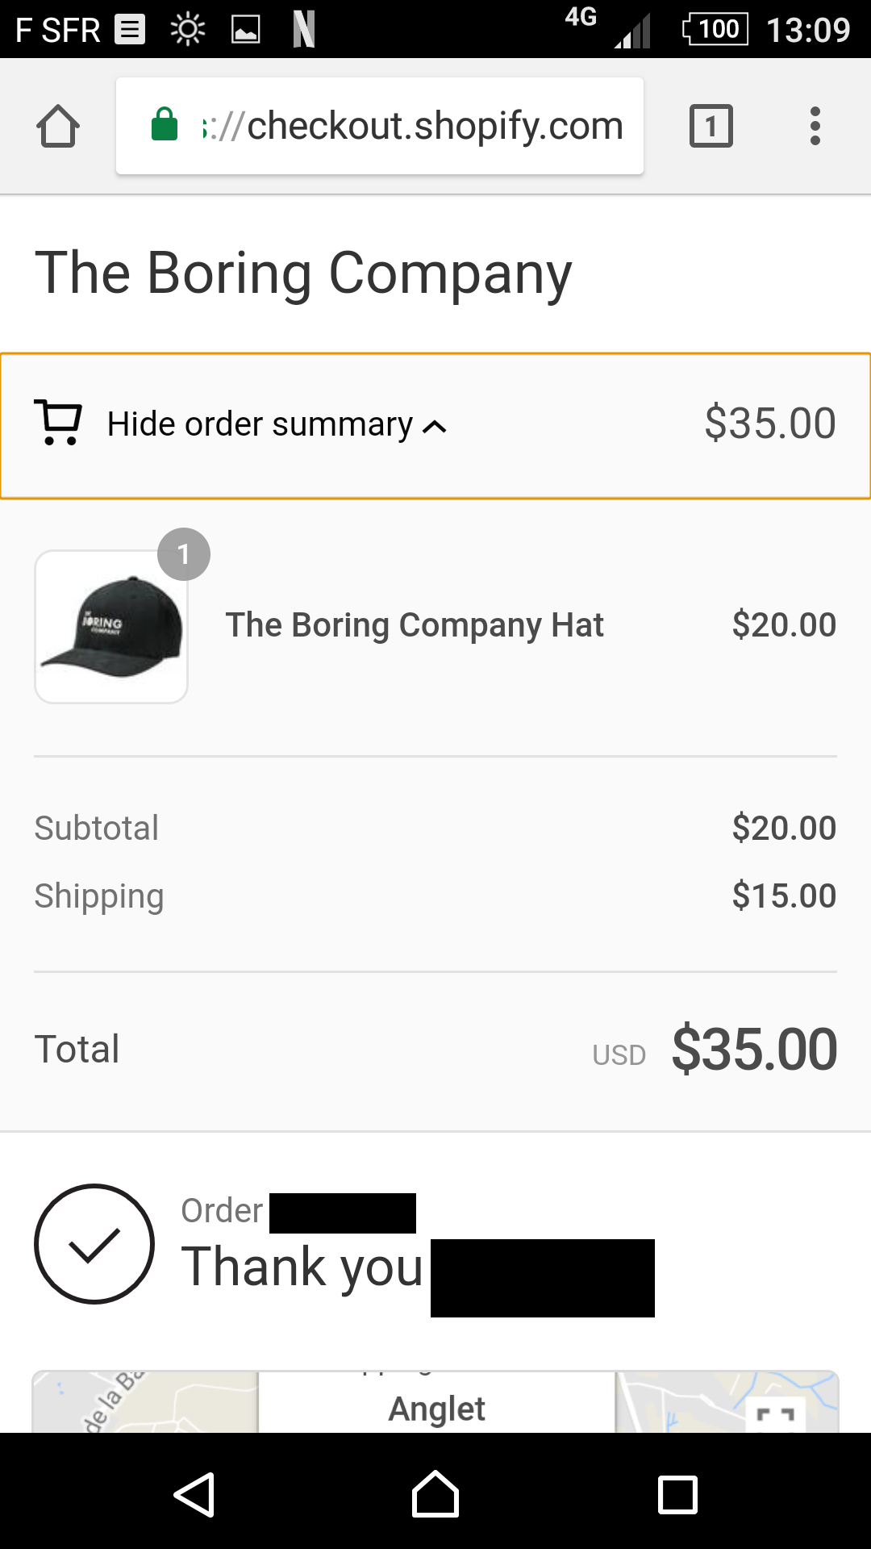This screenshot has height=1549, width=871.
Task: Tap the Anglet label on the map
Action: tap(436, 1409)
